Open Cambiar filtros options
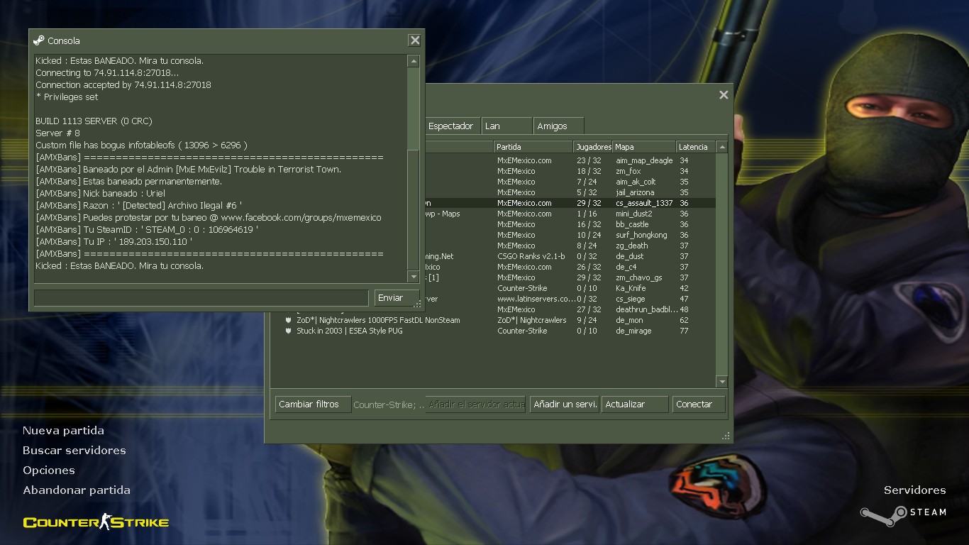The width and height of the screenshot is (969, 545). pyautogui.click(x=313, y=404)
